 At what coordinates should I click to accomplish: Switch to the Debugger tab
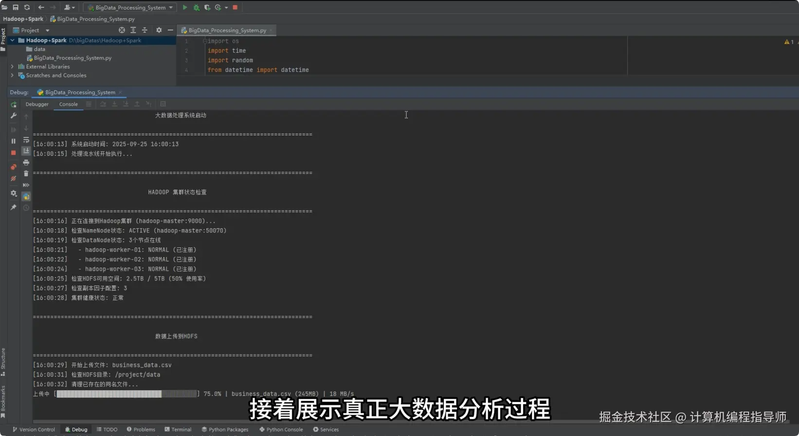pyautogui.click(x=37, y=104)
